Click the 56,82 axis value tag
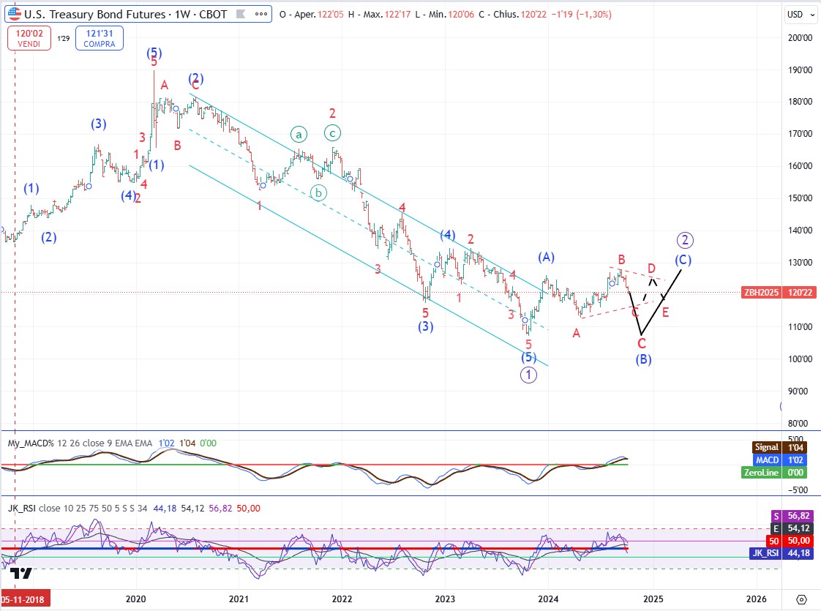 (x=800, y=516)
